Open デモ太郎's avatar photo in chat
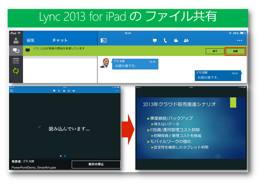The image size is (265, 188). coord(105,63)
